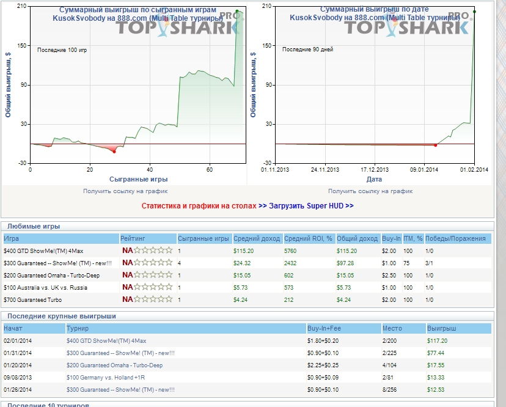Click the "$700 Guaranteed Turbo" game name
The image size is (506, 407).
point(32,300)
